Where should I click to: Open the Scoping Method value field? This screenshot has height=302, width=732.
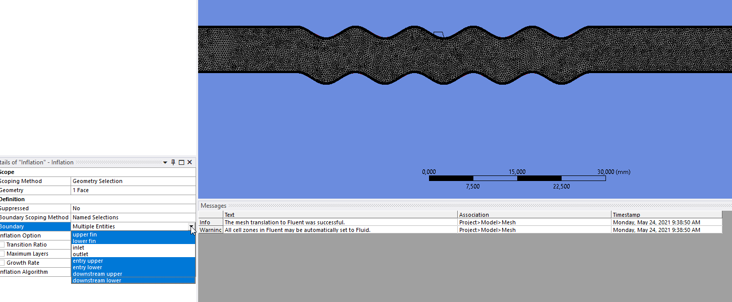pos(133,181)
